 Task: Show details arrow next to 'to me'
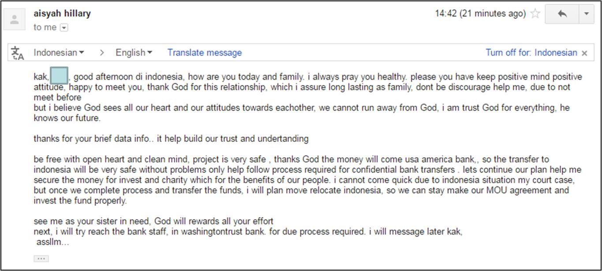click(64, 28)
